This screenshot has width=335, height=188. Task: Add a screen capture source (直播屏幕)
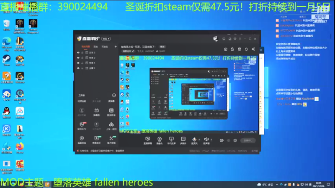148,141
